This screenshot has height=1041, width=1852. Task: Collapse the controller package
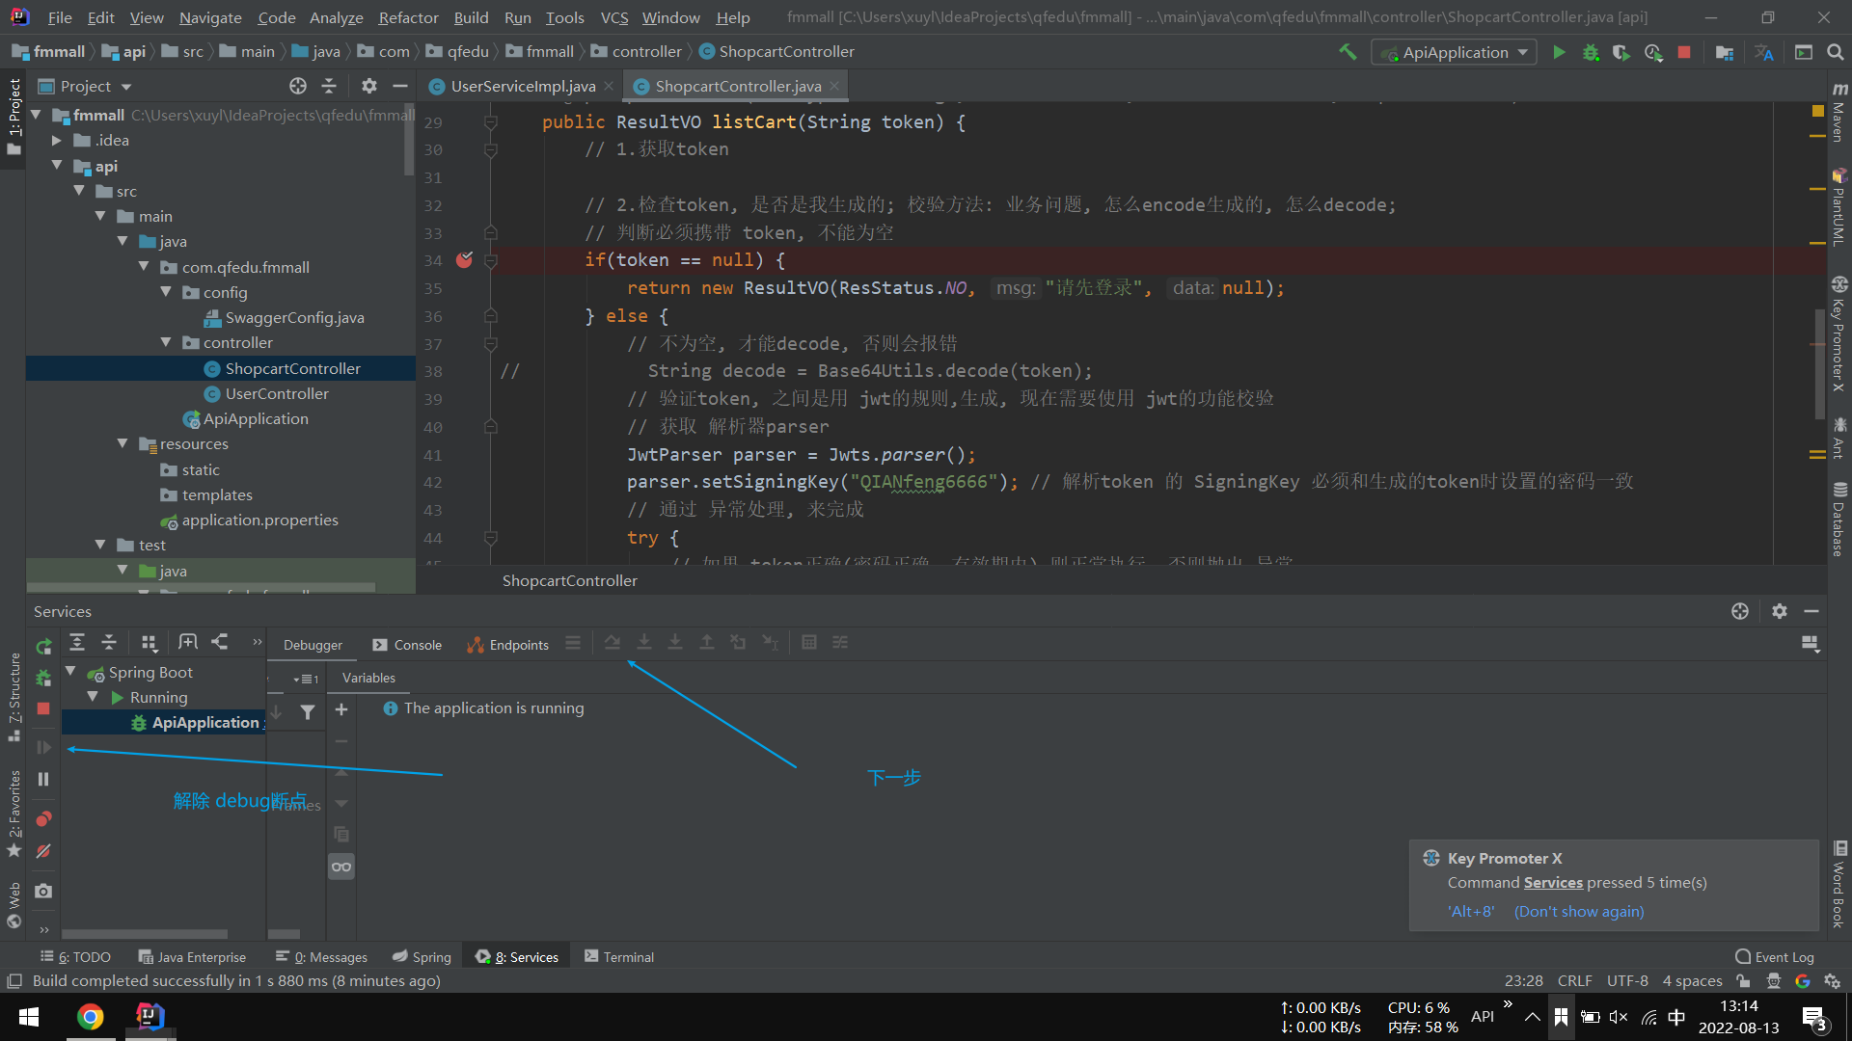[166, 342]
